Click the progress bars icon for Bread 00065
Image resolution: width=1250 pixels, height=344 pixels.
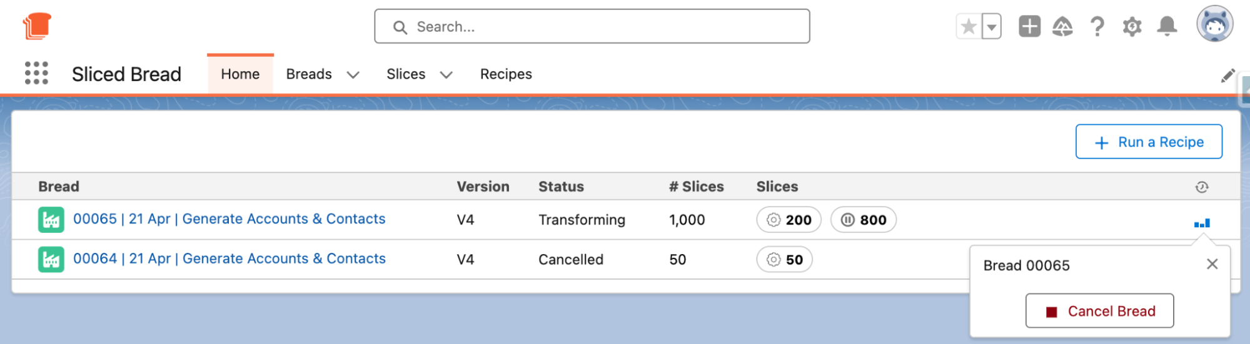[1202, 223]
